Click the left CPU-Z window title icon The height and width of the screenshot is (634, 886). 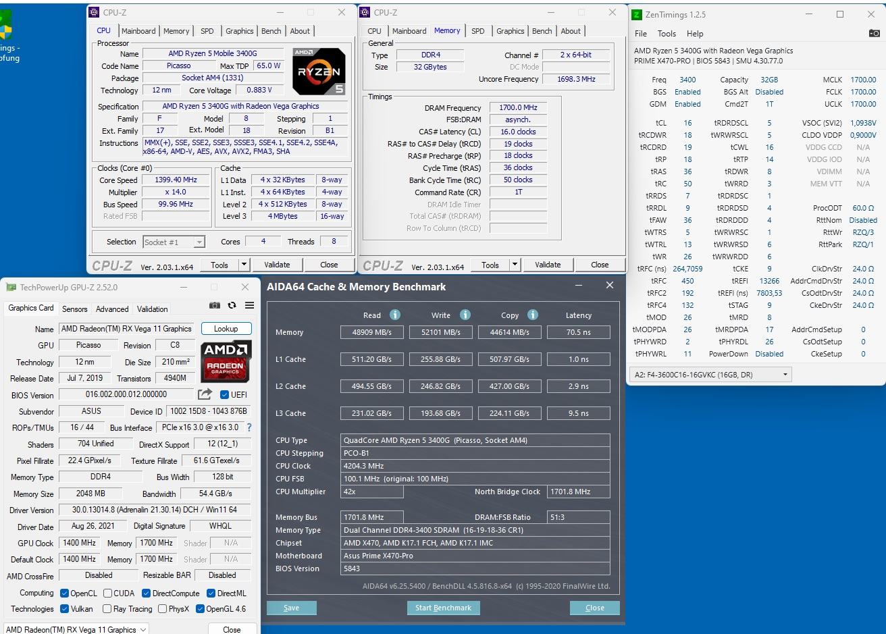pyautogui.click(x=94, y=12)
